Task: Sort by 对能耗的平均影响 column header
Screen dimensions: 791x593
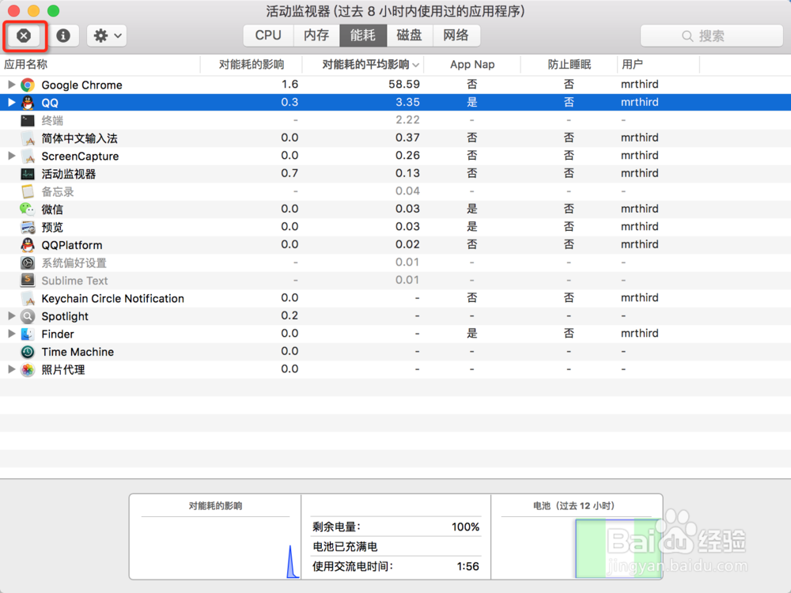Action: point(367,64)
